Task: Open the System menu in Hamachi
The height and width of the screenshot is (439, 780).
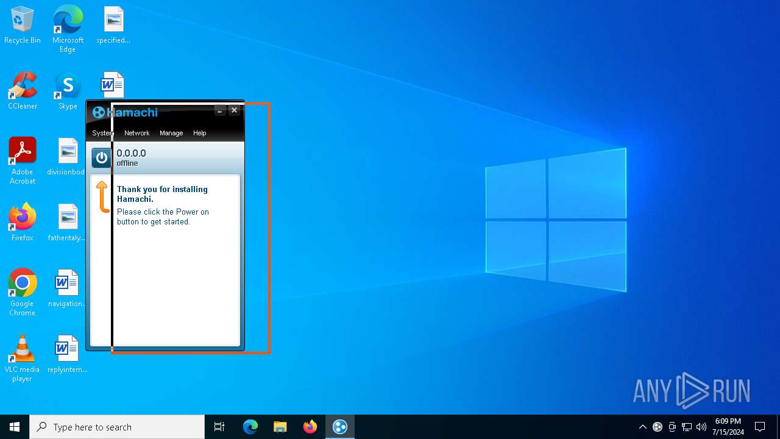Action: [103, 133]
